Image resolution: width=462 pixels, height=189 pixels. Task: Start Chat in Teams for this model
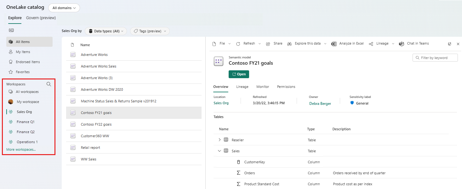point(414,43)
